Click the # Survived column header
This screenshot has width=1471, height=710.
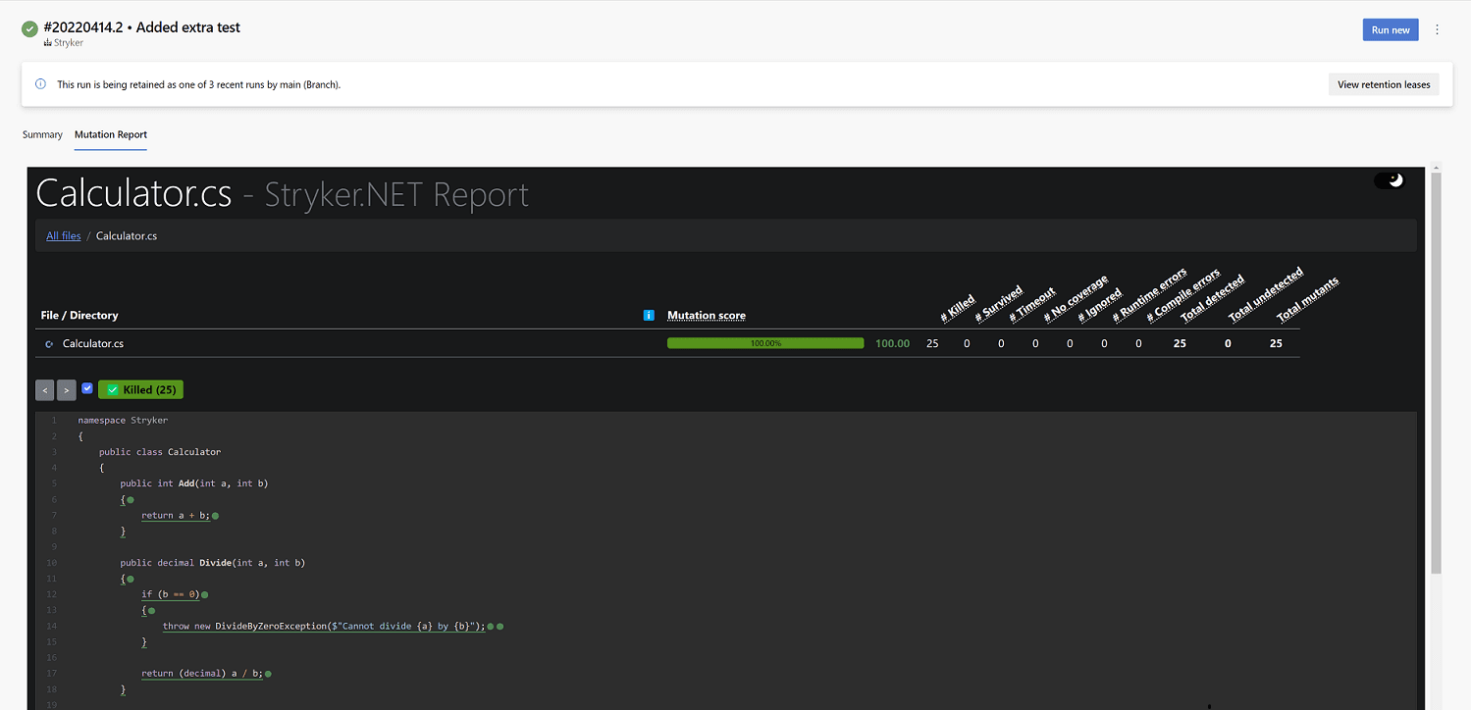[x=1000, y=304]
